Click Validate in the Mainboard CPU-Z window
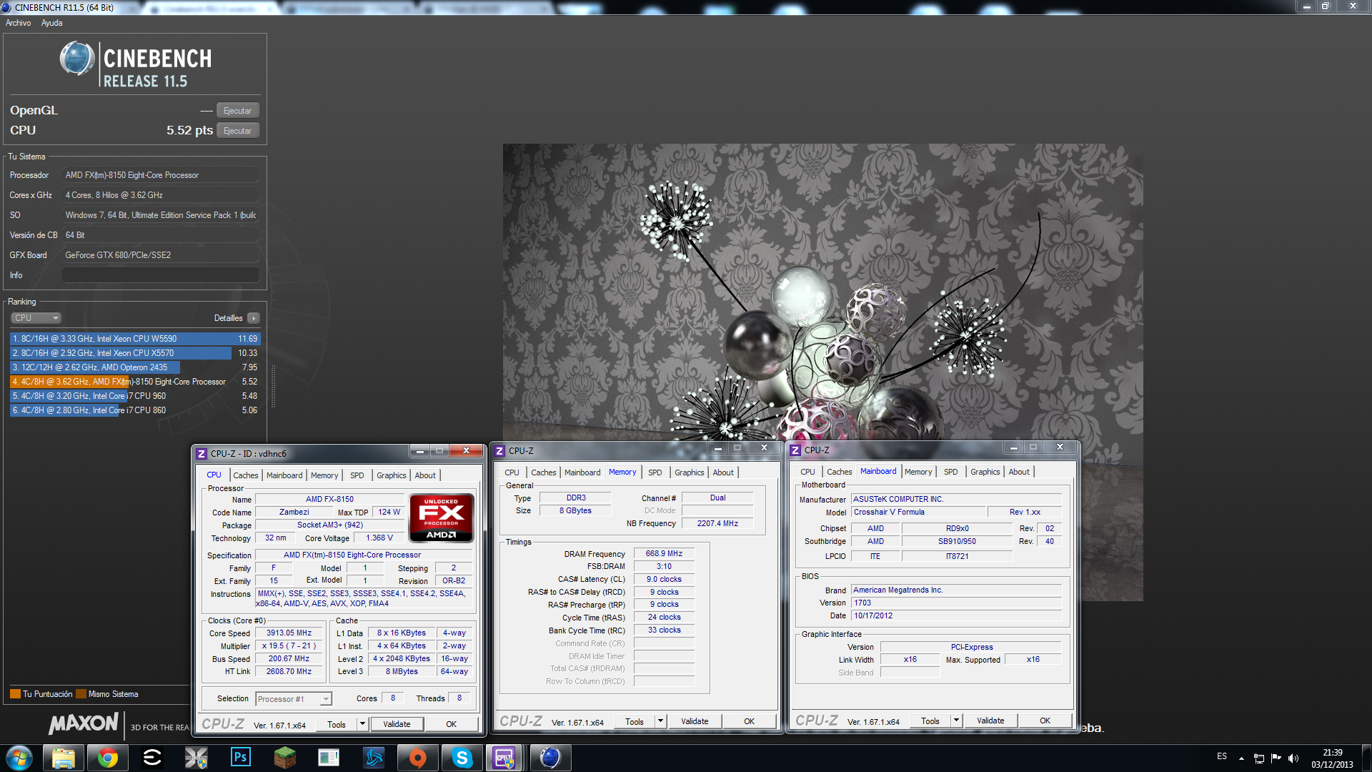Viewport: 1372px width, 772px height. coord(990,721)
